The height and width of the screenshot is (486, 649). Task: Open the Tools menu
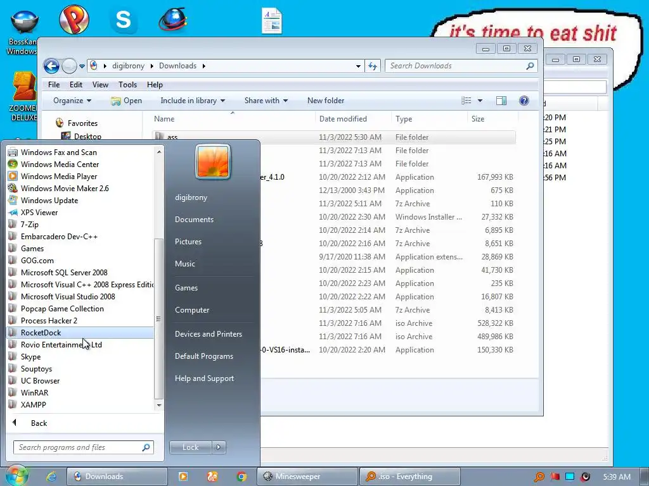coord(127,85)
